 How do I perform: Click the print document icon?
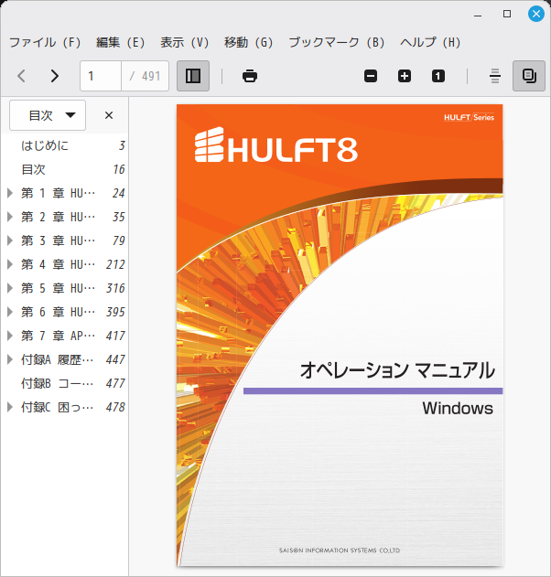click(250, 76)
